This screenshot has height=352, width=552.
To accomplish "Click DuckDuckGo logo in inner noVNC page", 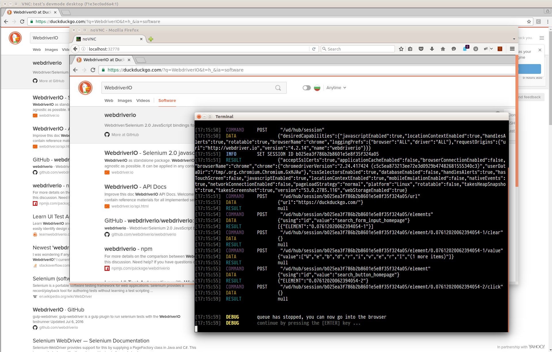I will 85,88.
